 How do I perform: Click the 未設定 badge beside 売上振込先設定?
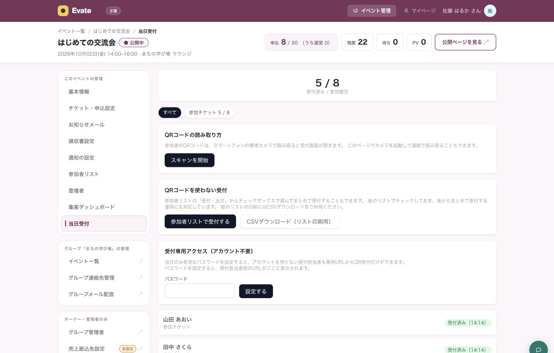128,349
